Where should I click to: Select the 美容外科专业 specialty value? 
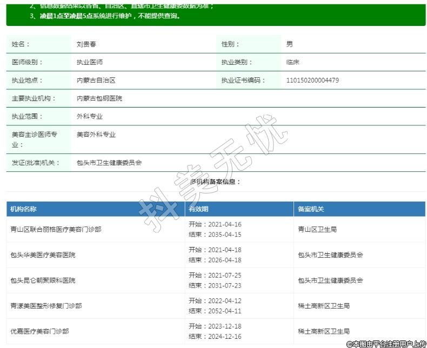tap(96, 135)
